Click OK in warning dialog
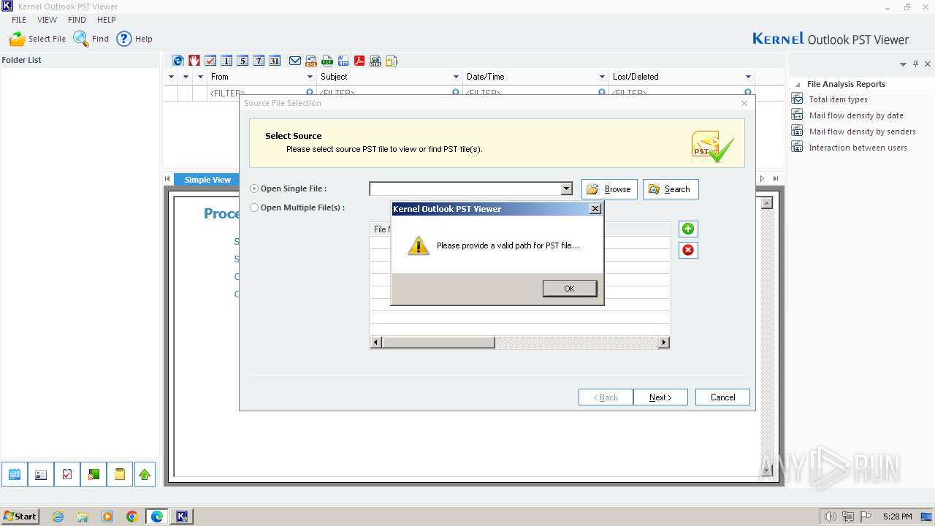This screenshot has width=935, height=526. (x=569, y=289)
